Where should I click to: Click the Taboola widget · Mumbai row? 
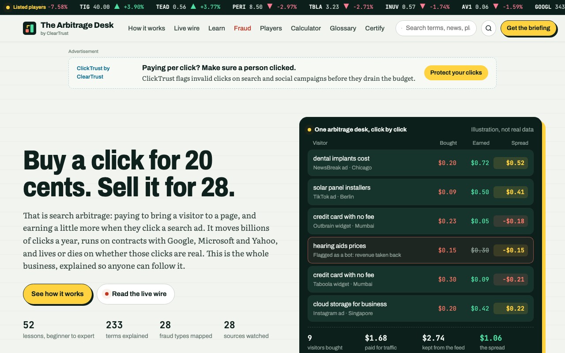click(421, 279)
